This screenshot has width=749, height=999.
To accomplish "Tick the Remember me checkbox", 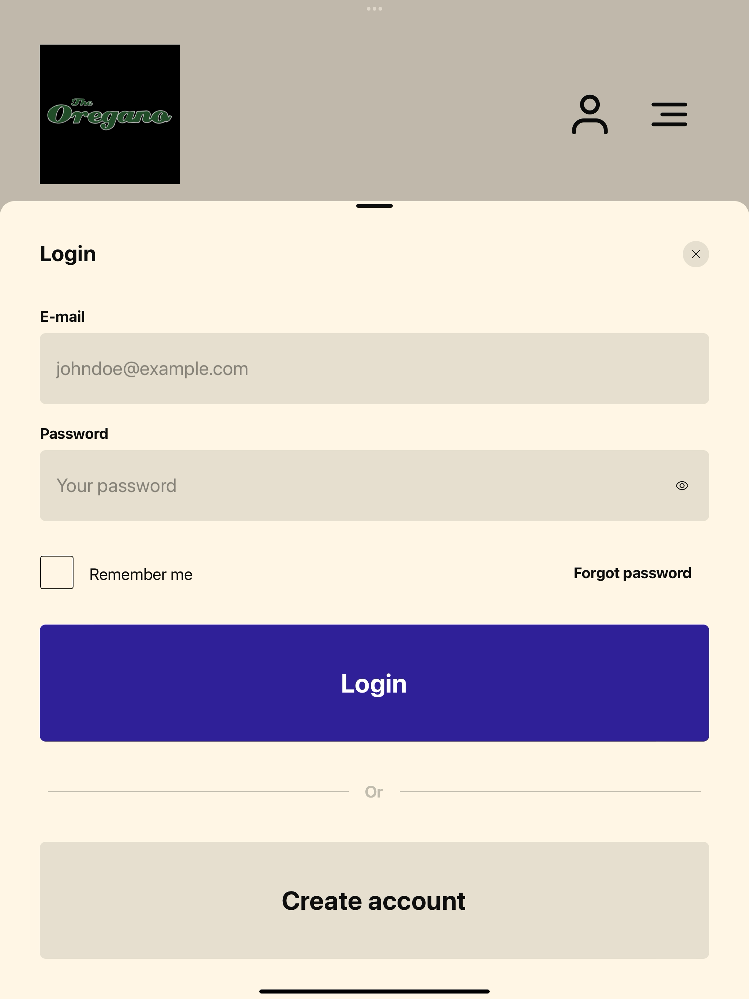I will coord(57,572).
